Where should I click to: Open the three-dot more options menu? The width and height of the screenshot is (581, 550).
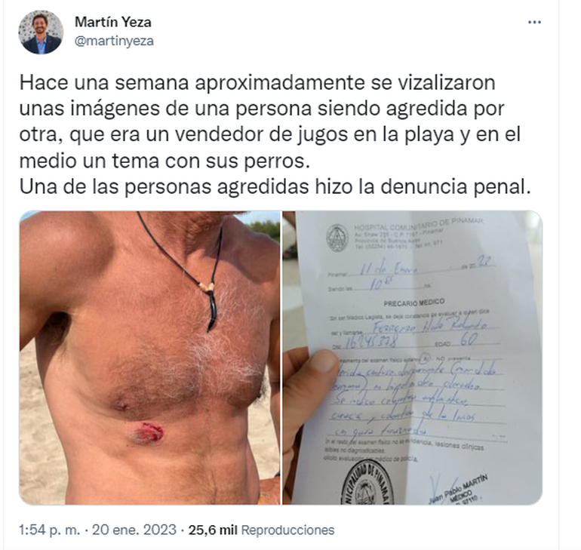tap(534, 23)
